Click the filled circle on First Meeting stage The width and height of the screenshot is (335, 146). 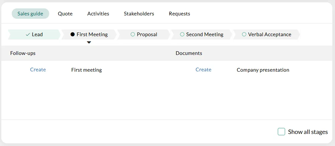pos(73,34)
